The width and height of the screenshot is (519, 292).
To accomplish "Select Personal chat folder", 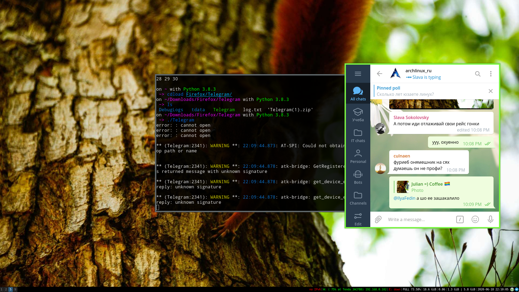I will [358, 156].
